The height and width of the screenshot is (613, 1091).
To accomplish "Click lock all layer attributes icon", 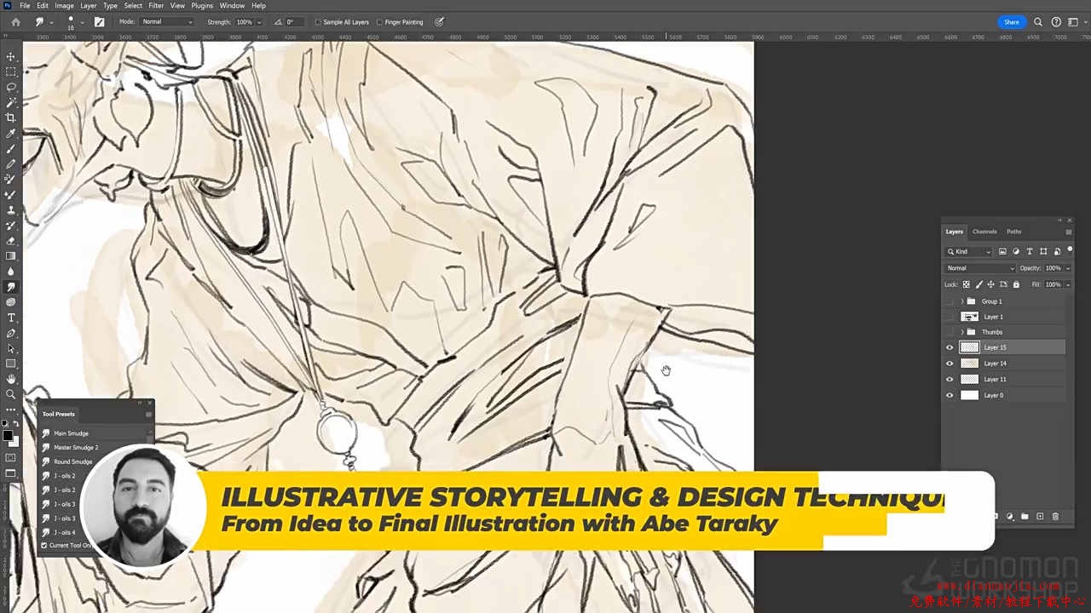I will [x=1016, y=284].
